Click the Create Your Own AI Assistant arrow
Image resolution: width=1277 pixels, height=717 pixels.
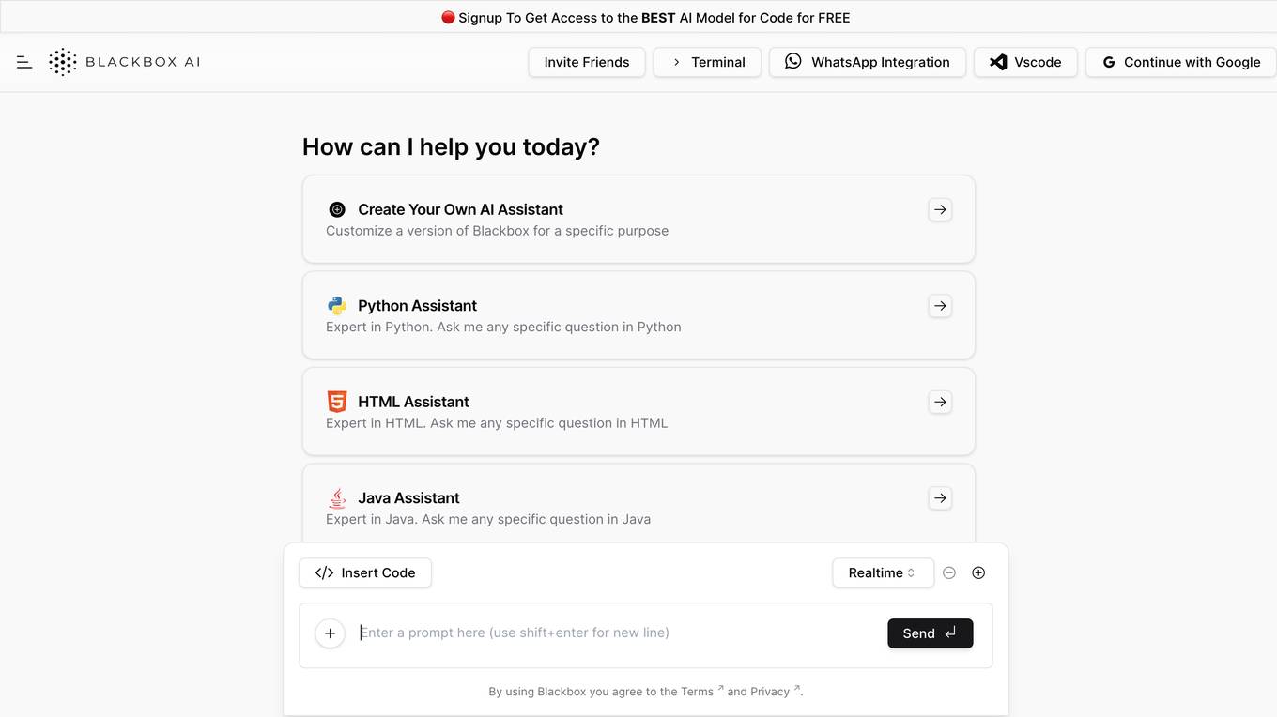pos(940,209)
